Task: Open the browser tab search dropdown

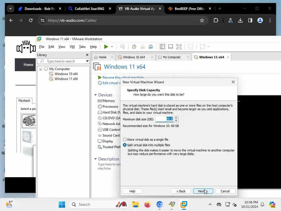Action: tap(10, 9)
